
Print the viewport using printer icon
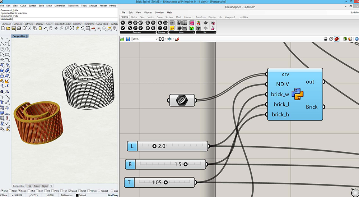click(x=19, y=28)
